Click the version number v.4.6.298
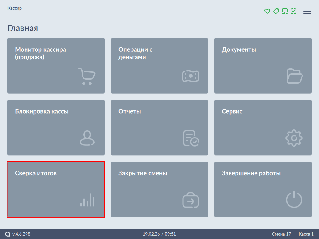The width and height of the screenshot is (319, 239). (x=21, y=234)
